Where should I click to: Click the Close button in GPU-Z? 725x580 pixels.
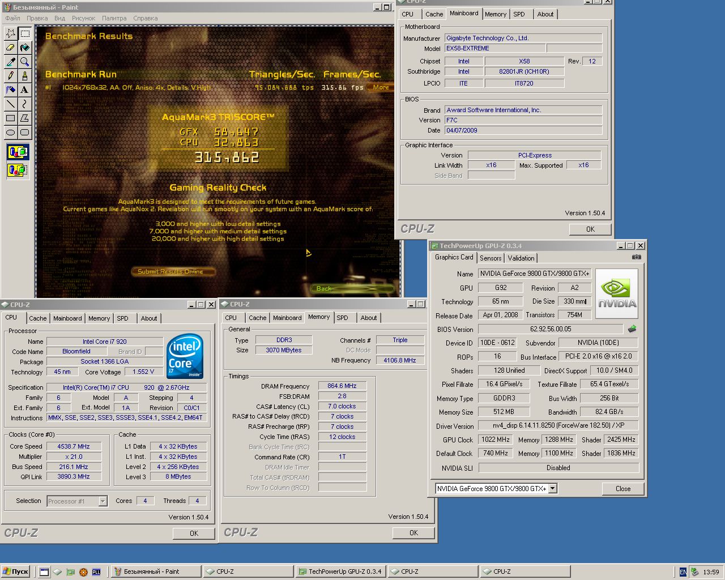(x=623, y=489)
